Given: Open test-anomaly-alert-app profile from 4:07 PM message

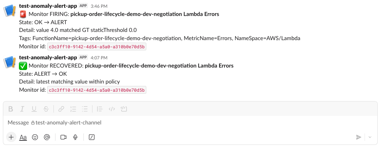Looking at the screenshot, I should (48, 57).
